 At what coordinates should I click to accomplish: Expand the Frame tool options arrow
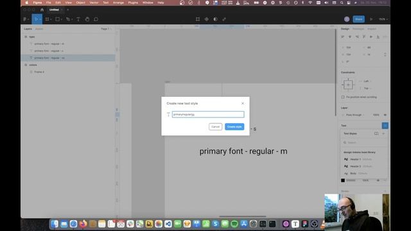51,19
